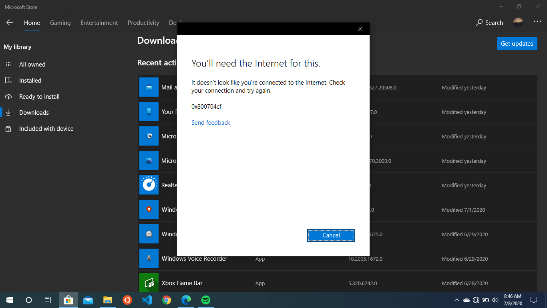Image resolution: width=547 pixels, height=308 pixels.
Task: Click version 10.2005.1672.0 text
Action: click(366, 259)
